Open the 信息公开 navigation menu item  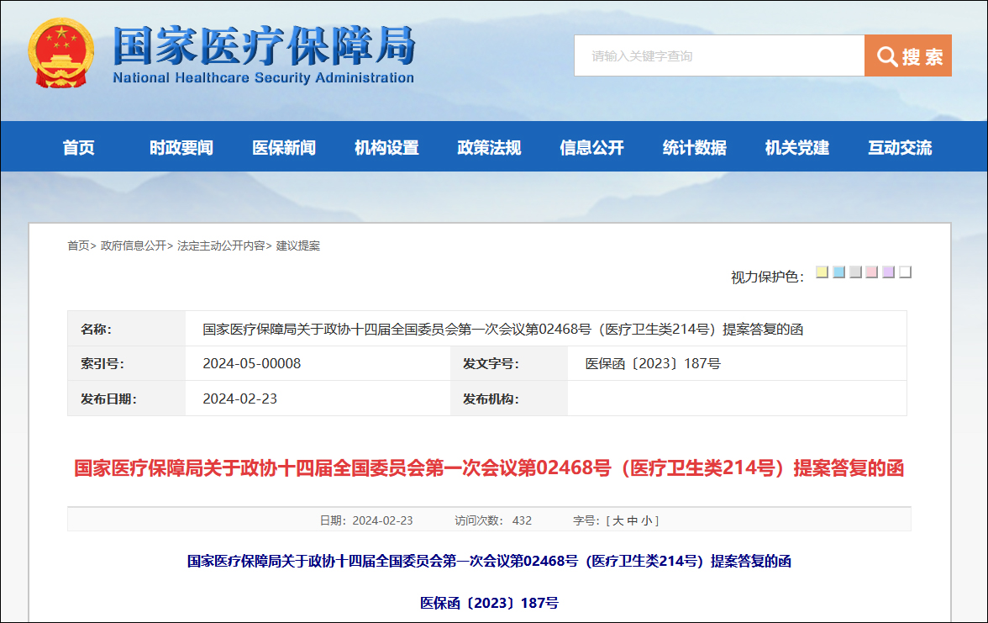592,148
